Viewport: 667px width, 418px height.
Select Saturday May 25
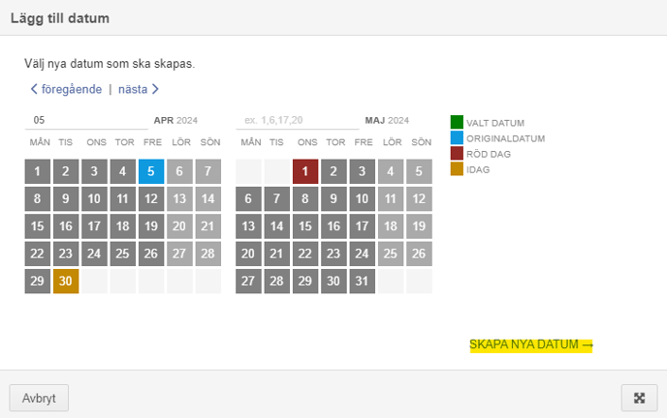point(391,254)
